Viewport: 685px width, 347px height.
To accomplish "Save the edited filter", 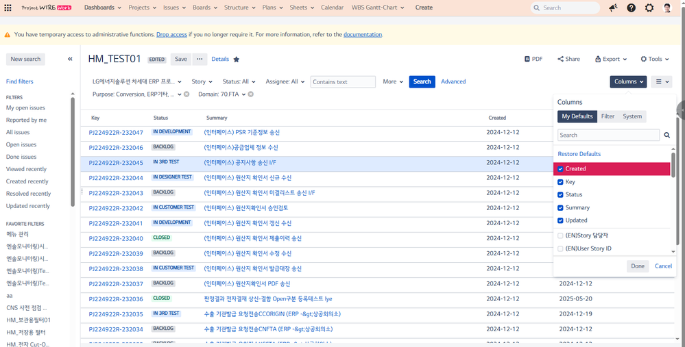I will click(181, 60).
